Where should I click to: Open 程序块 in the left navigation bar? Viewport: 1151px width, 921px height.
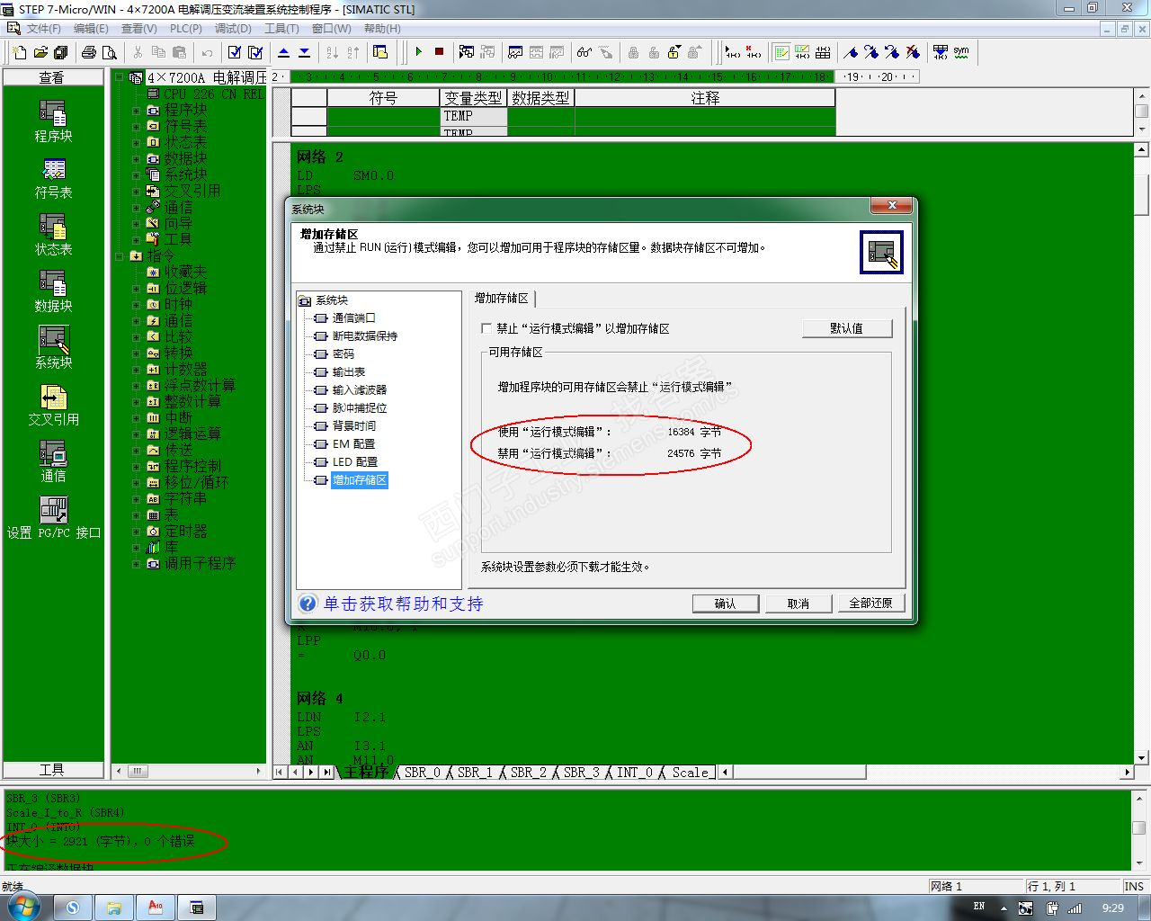pos(53,121)
